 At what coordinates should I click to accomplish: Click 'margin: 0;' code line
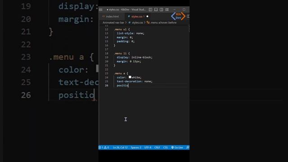125,37
